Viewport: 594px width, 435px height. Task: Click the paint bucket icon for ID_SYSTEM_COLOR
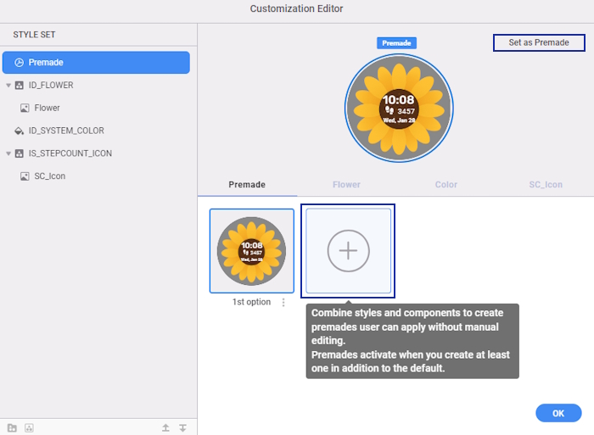(20, 131)
